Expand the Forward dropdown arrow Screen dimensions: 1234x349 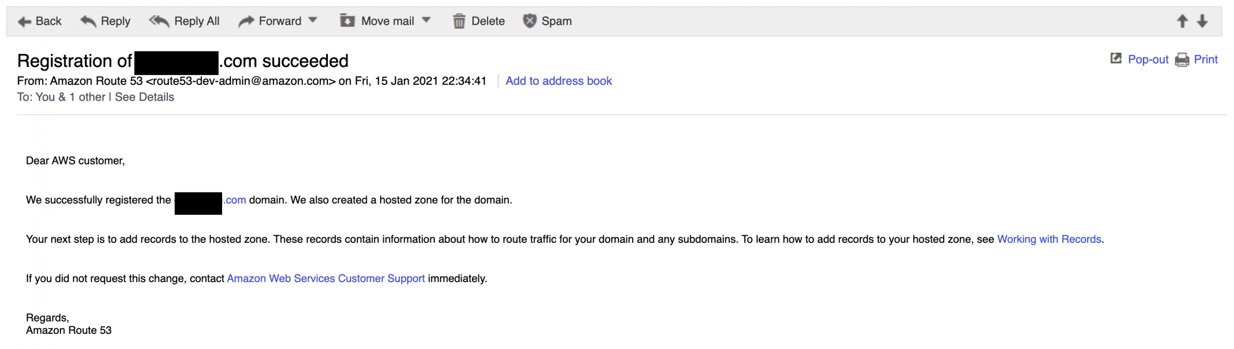tap(313, 20)
